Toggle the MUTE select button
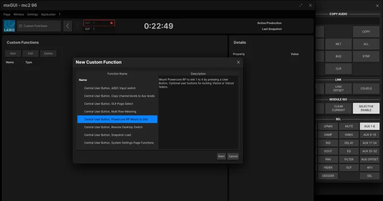This screenshot has height=201, width=383. pyautogui.click(x=349, y=126)
